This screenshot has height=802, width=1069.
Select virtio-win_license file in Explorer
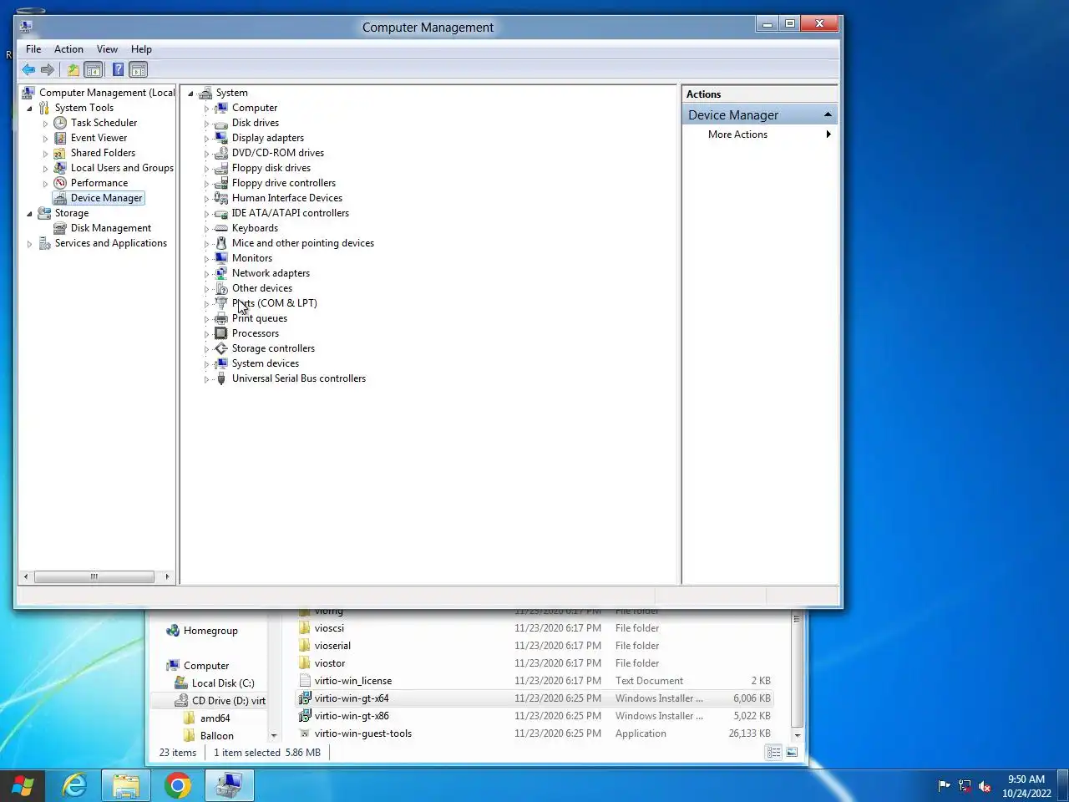[352, 681]
